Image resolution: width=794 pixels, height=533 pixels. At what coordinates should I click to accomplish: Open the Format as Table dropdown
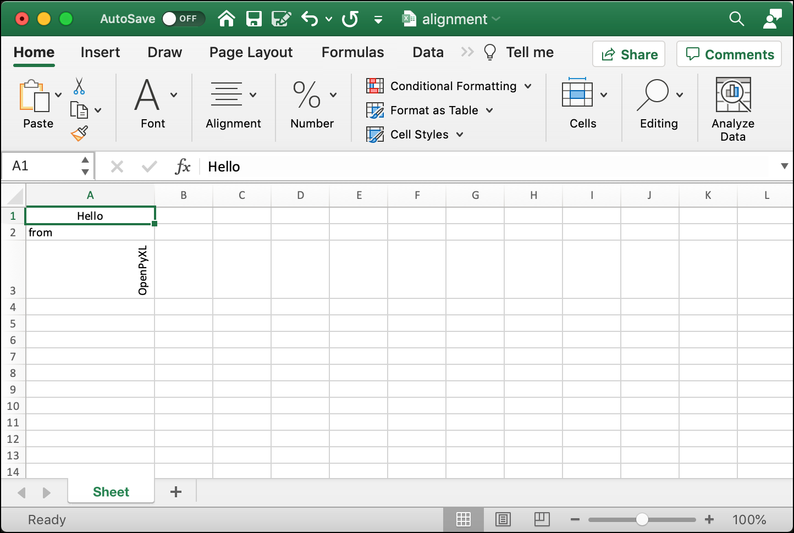[x=489, y=110]
